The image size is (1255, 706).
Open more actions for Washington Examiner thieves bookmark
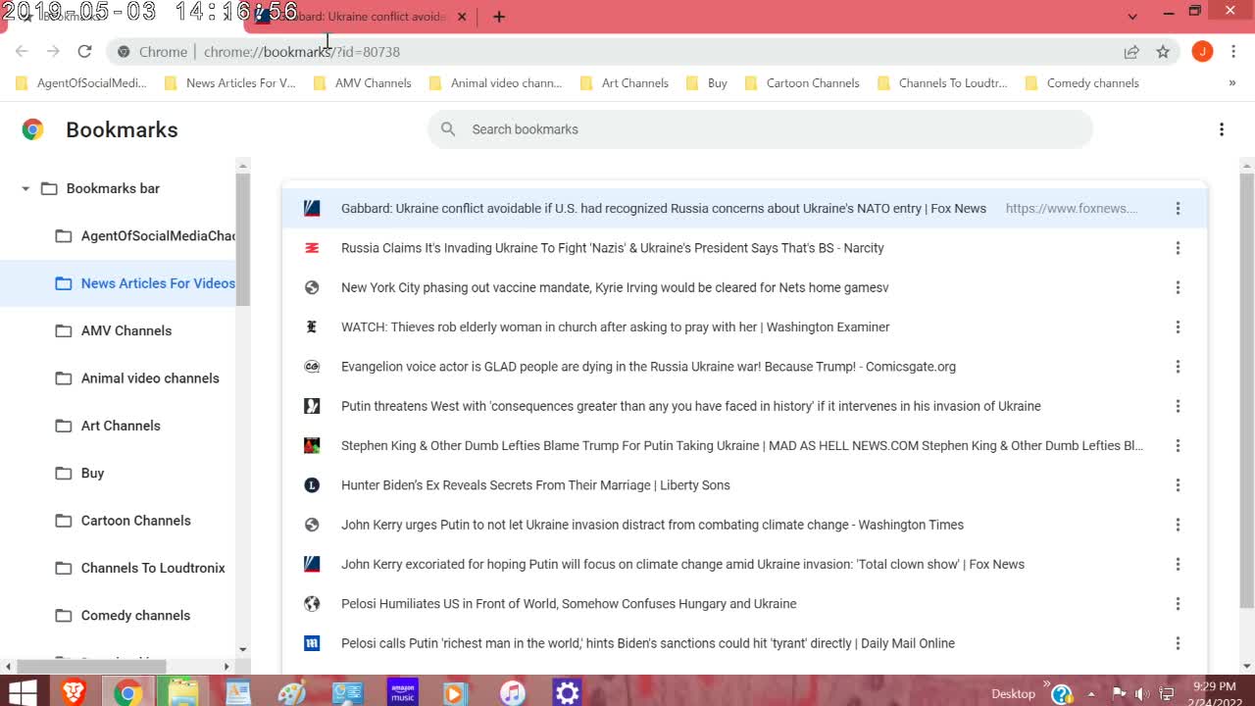coord(1178,327)
